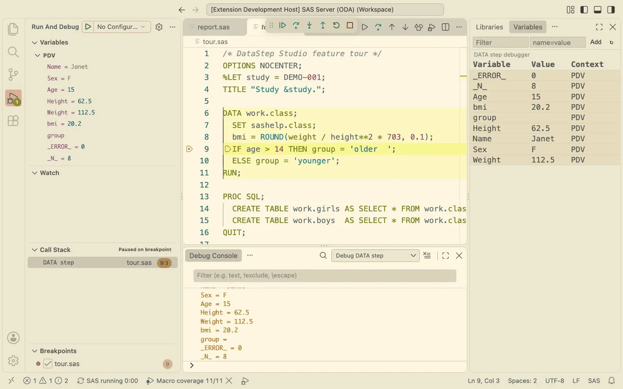Image resolution: width=623 pixels, height=389 pixels.
Task: Go to next item with down arrow
Action: (x=405, y=27)
